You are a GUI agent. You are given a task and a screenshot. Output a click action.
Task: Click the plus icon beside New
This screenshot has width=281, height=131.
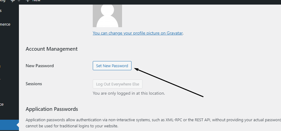click(27, 1)
